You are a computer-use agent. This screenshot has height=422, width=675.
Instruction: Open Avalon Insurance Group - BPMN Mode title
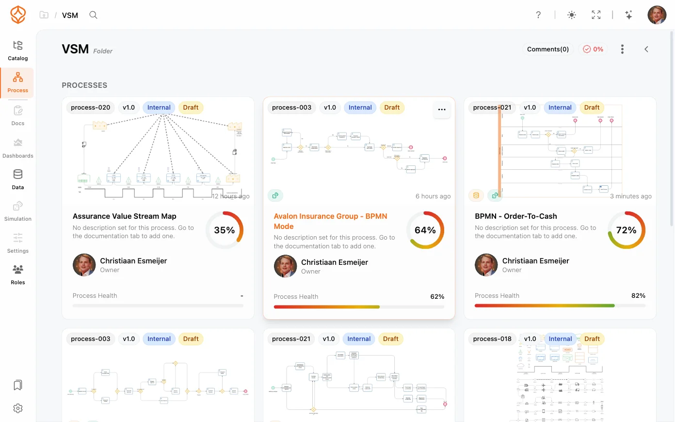(x=330, y=221)
